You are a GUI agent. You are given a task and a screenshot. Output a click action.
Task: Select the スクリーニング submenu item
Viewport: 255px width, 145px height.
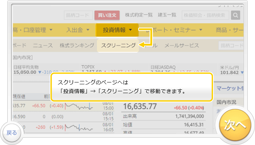click(118, 46)
